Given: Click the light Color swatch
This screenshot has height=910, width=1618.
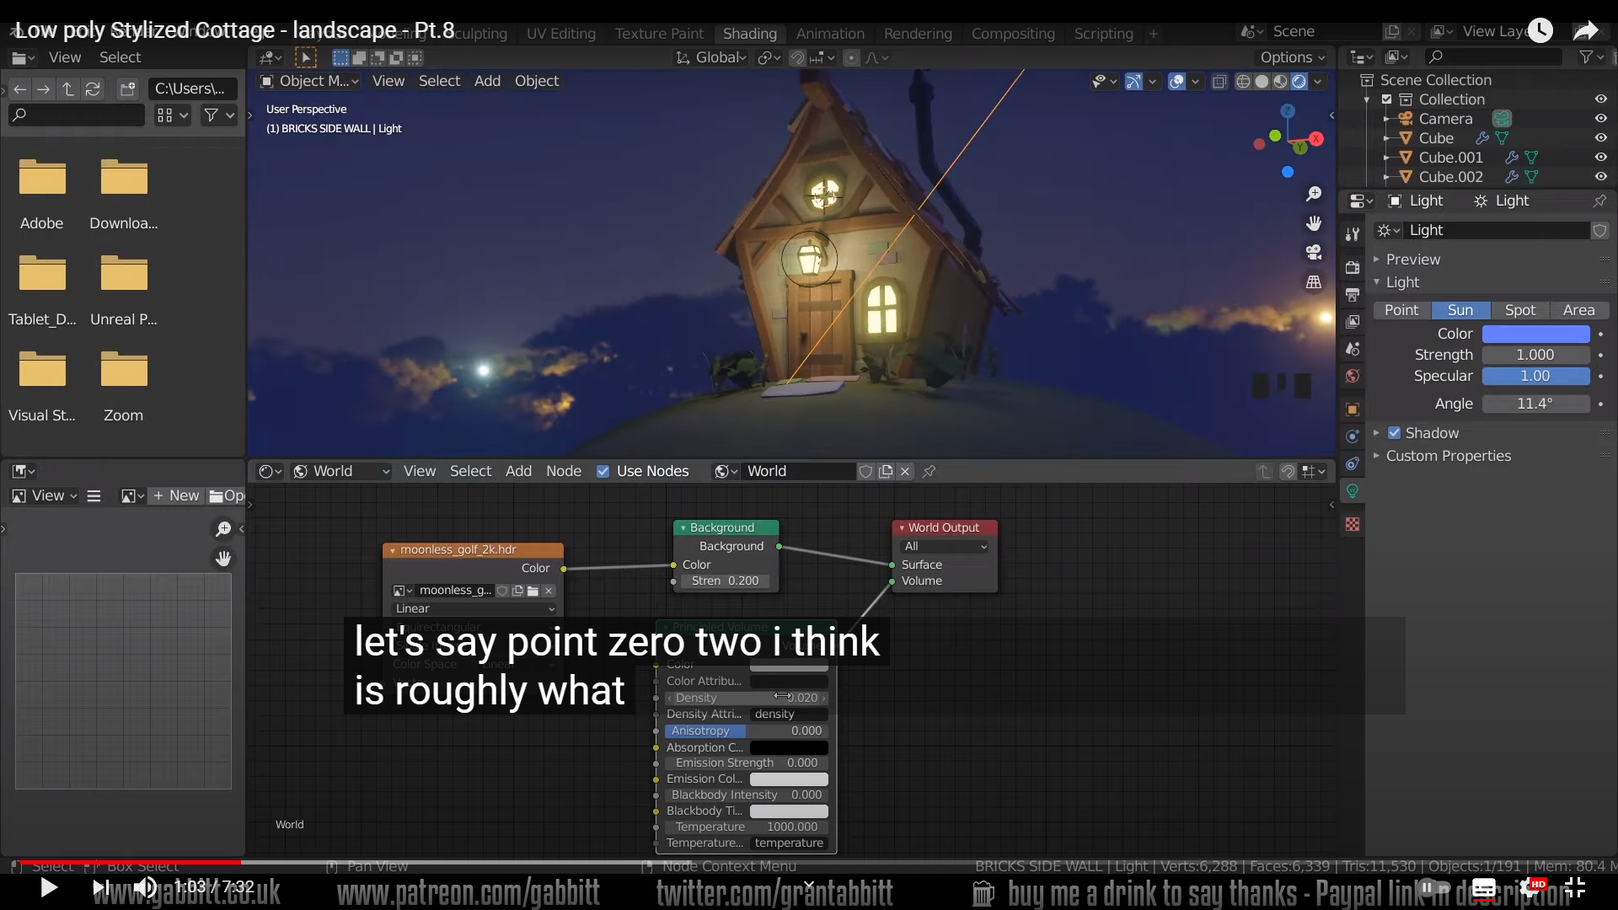Looking at the screenshot, I should point(1535,334).
